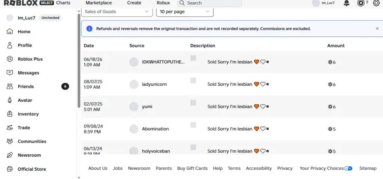Open the 10 per page dropdown

[185, 12]
